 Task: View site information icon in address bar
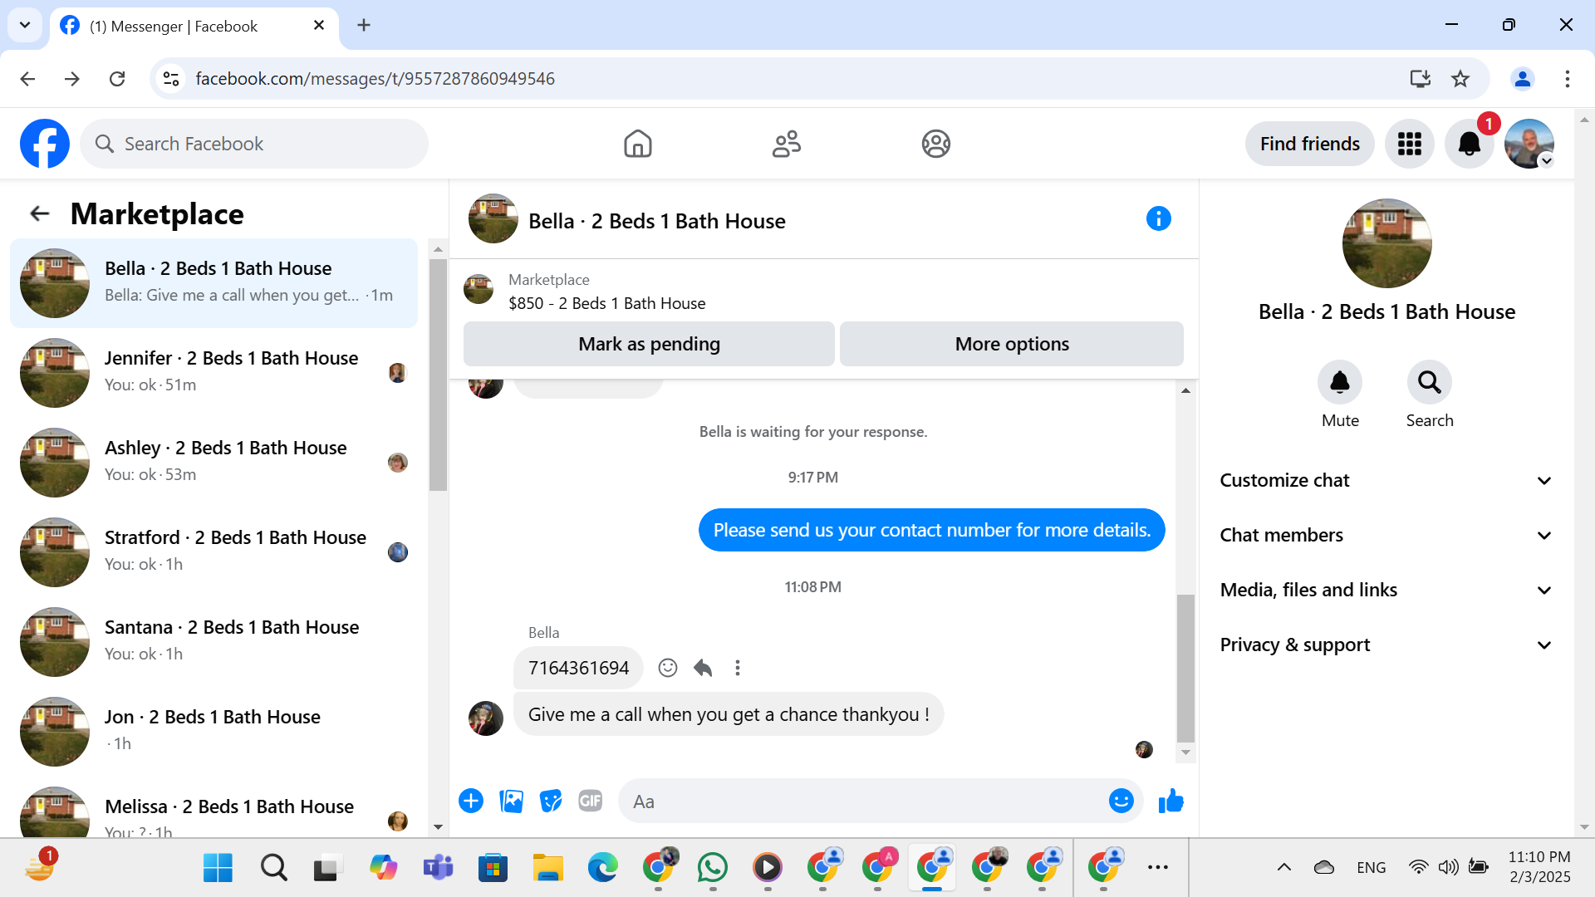click(171, 79)
